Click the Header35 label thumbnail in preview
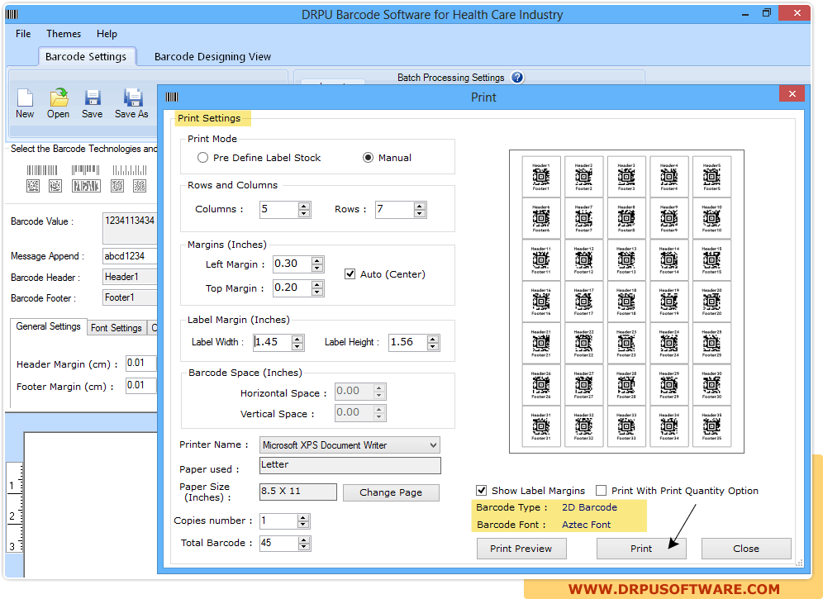Image resolution: width=823 pixels, height=599 pixels. click(711, 426)
